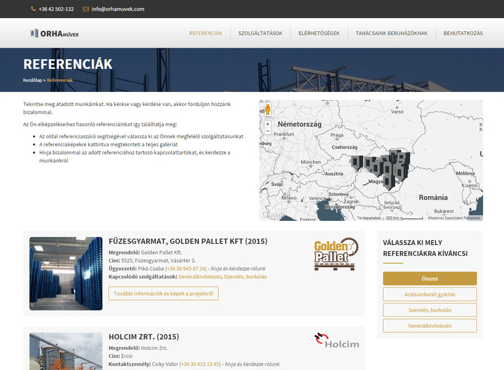Image resolution: width=504 pixels, height=370 pixels.
Task: Go to Elérhetőségek page
Action: click(x=319, y=34)
